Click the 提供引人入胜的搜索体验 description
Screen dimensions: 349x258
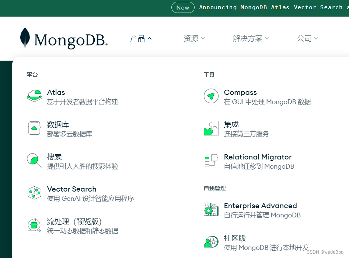click(82, 166)
